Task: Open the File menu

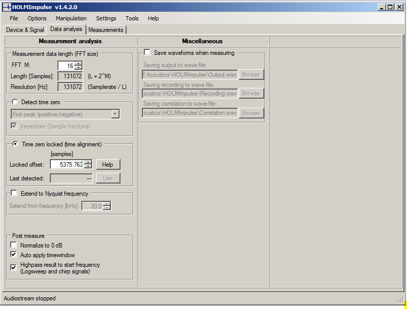Action: (14, 18)
